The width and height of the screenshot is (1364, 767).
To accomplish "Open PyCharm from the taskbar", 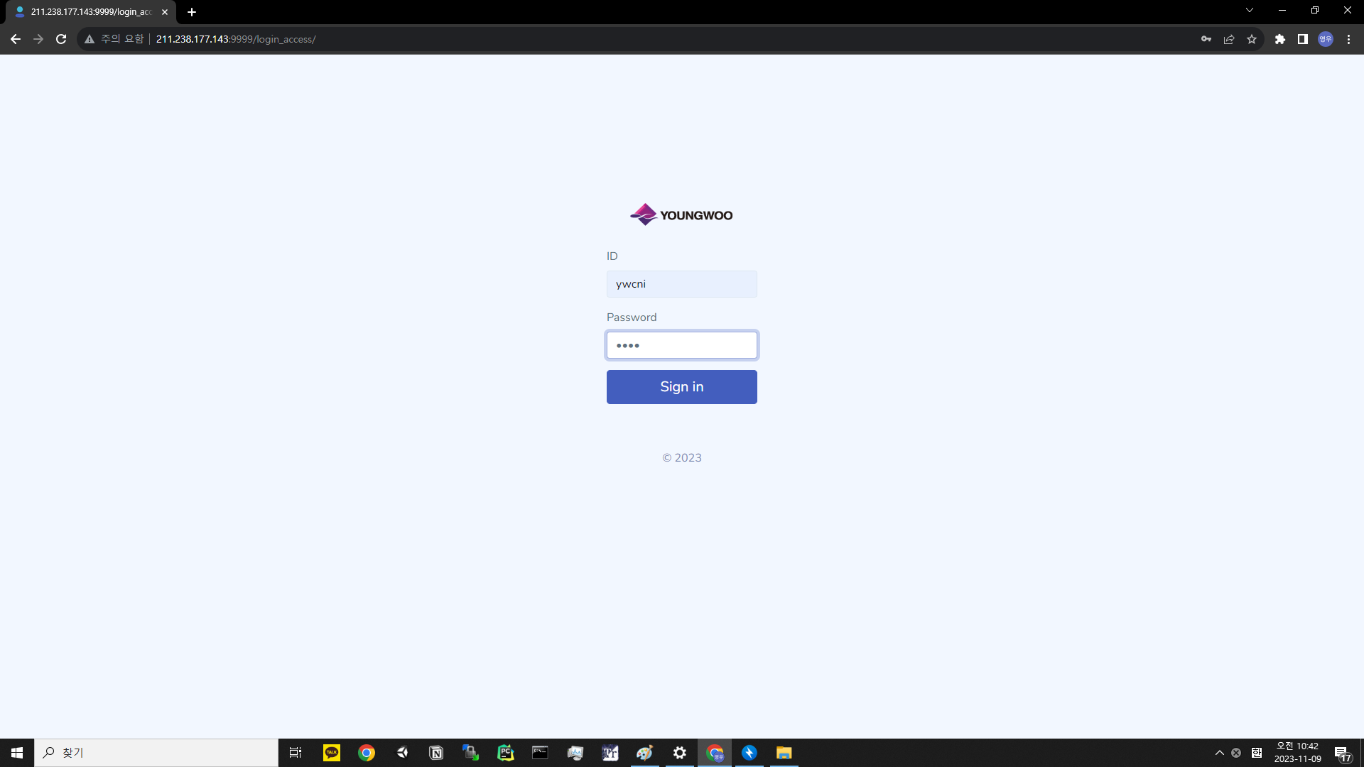I will pyautogui.click(x=505, y=753).
